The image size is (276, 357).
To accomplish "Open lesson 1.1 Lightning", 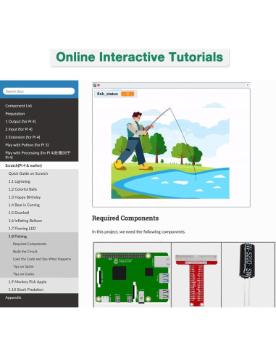I will (x=20, y=181).
